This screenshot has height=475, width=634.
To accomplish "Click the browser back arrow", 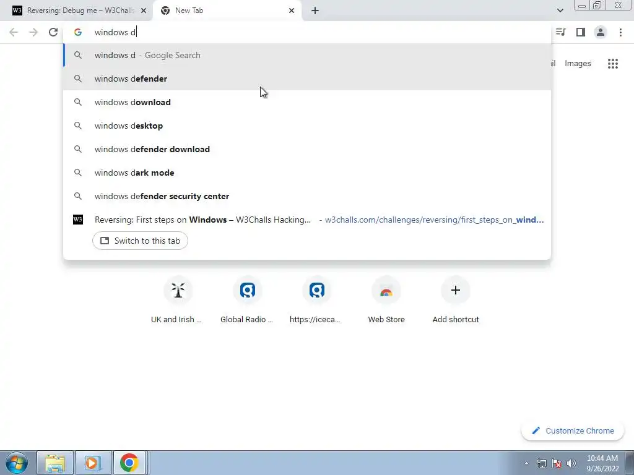I will (x=14, y=32).
